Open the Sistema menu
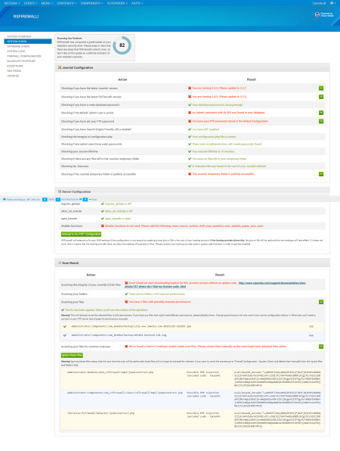 click(x=12, y=3)
